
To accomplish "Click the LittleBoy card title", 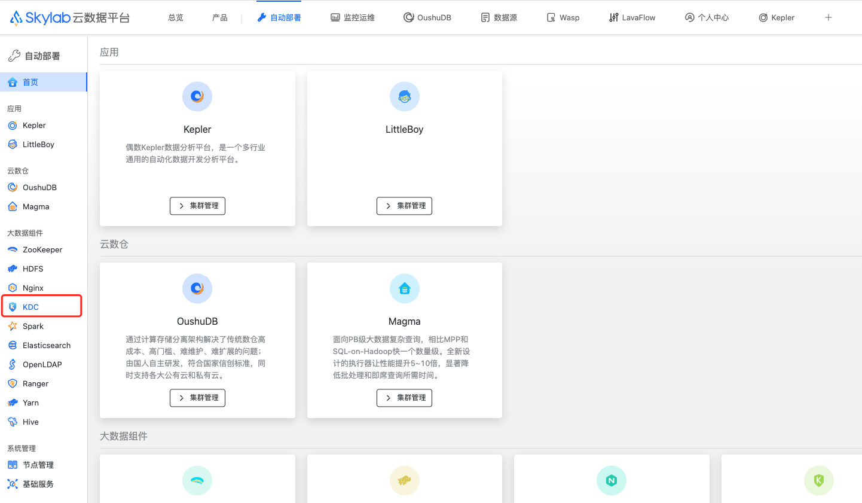I will pos(405,129).
